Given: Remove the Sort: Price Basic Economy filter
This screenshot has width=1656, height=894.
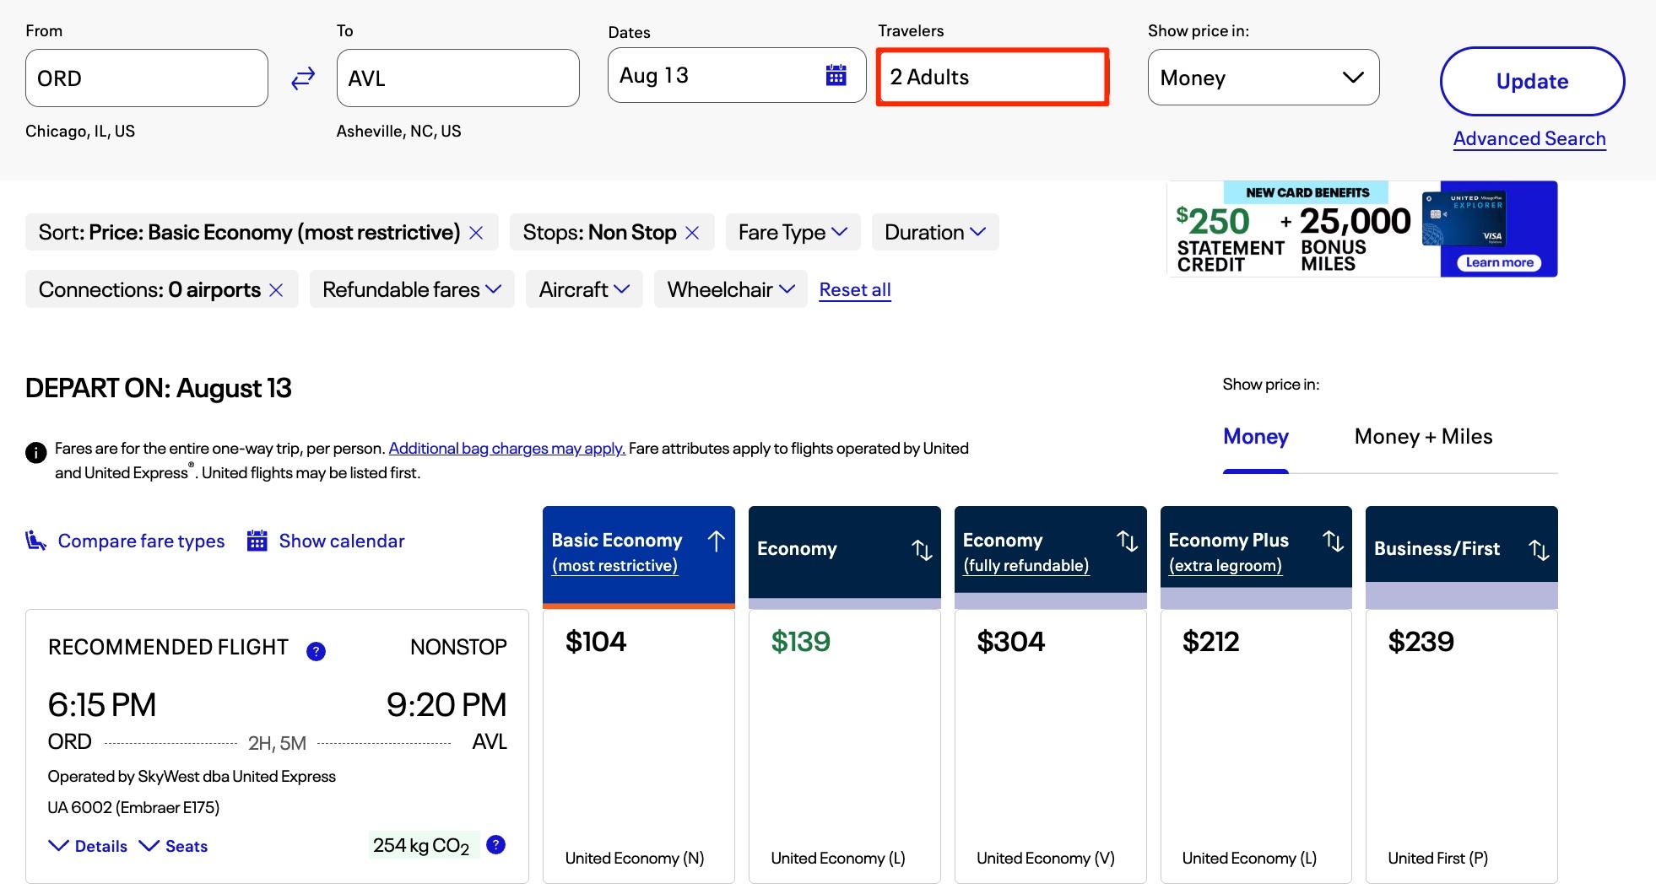Looking at the screenshot, I should coord(476,233).
